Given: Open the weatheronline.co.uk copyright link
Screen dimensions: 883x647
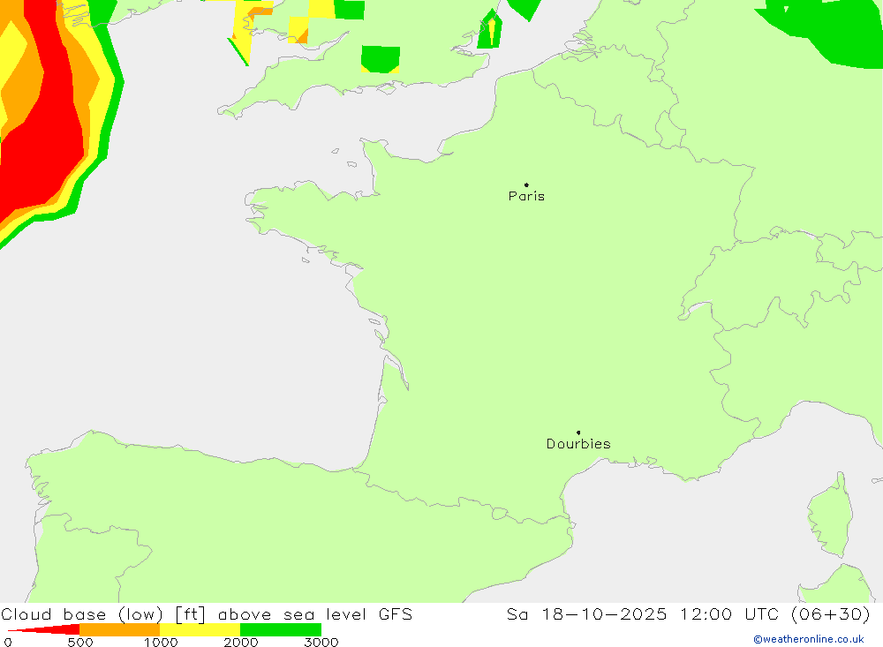Looking at the screenshot, I should coord(809,639).
